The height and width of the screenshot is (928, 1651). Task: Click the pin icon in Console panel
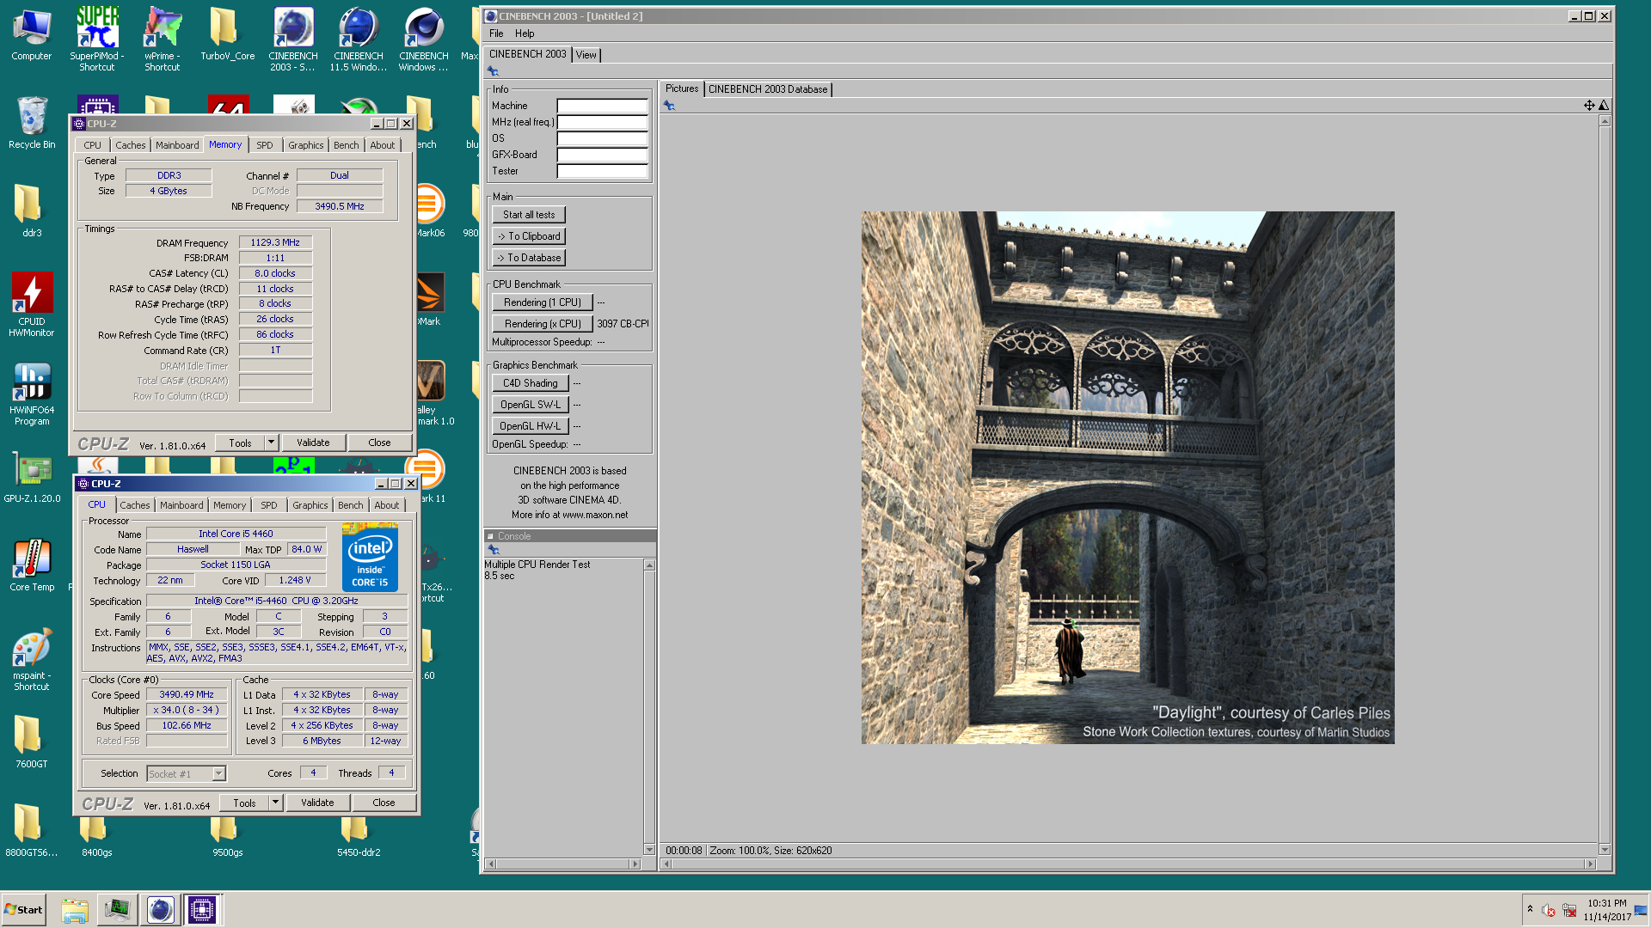tap(494, 550)
